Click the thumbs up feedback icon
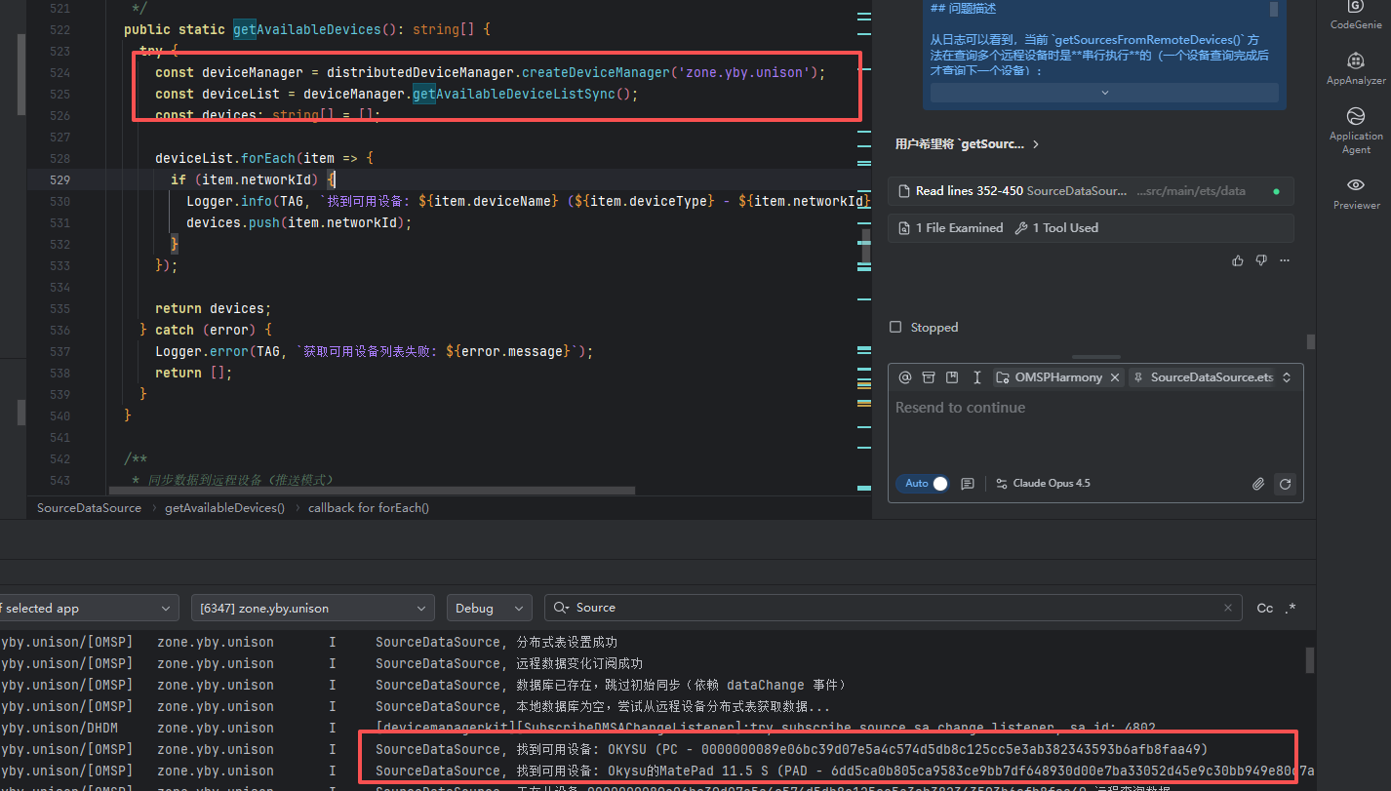The image size is (1391, 791). point(1238,260)
